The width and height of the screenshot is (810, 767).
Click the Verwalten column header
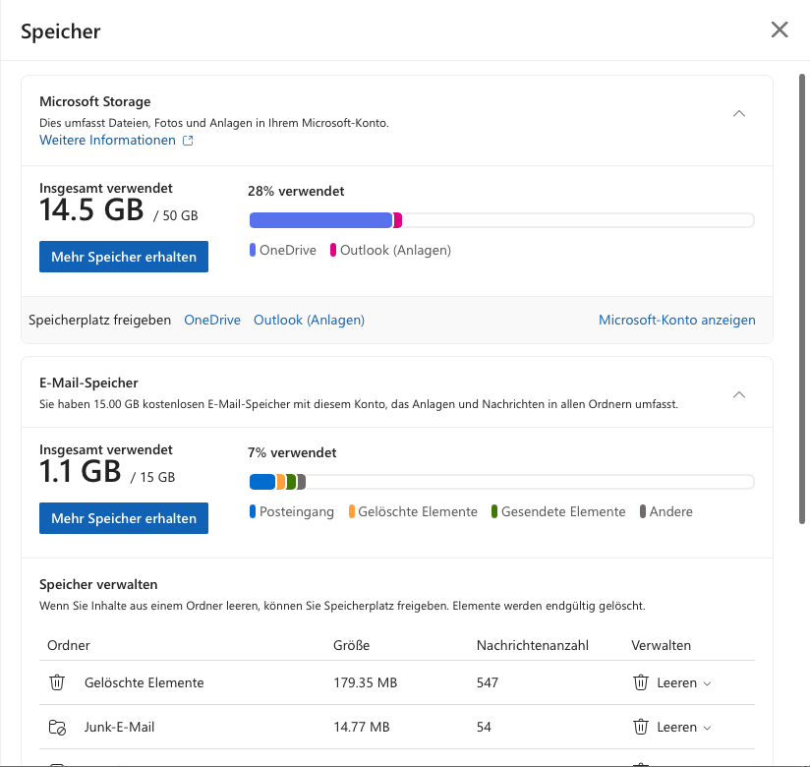[661, 645]
